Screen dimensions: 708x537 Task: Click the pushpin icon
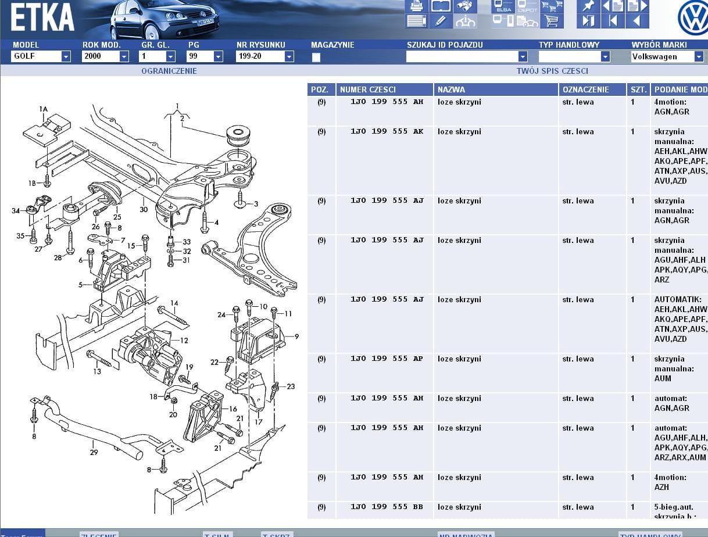coord(588,6)
